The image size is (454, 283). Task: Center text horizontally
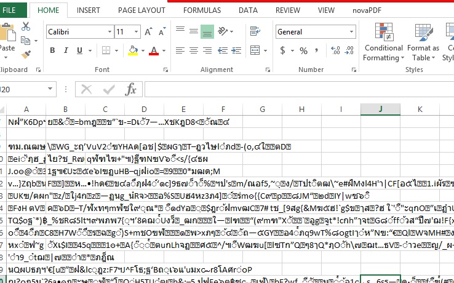(x=194, y=50)
